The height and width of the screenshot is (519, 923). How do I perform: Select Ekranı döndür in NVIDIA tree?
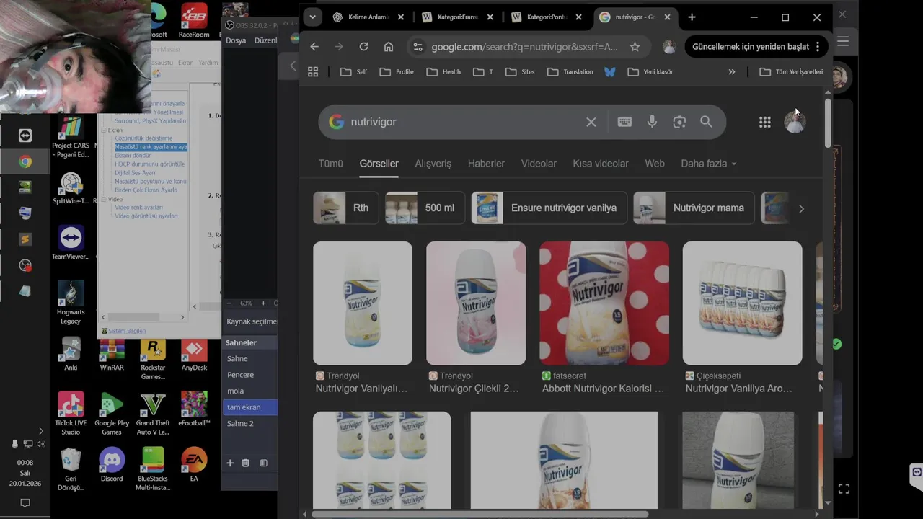[133, 156]
